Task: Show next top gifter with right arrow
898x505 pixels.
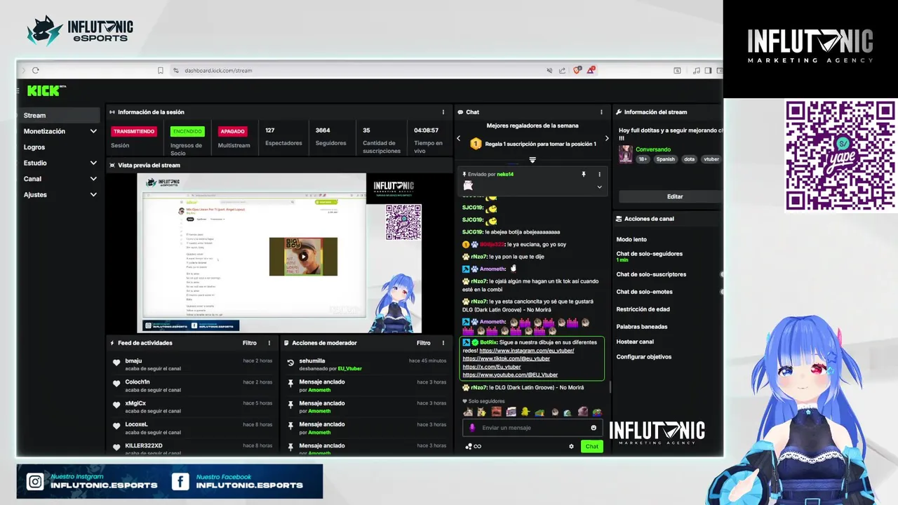Action: click(x=607, y=139)
